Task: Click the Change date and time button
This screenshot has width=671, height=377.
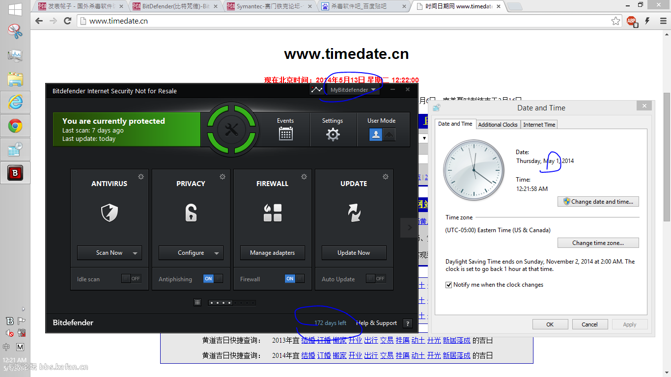Action: 598,201
